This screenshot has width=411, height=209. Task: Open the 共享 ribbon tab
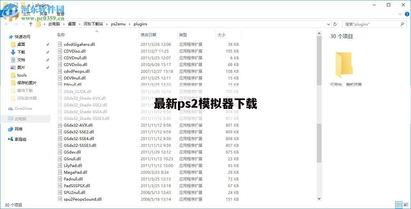[x=43, y=14]
